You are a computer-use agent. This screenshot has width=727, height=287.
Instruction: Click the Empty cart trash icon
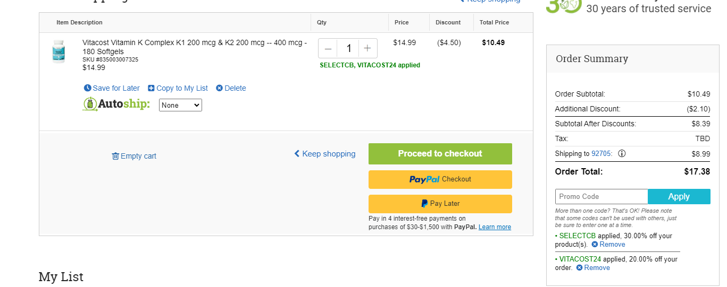[115, 156]
